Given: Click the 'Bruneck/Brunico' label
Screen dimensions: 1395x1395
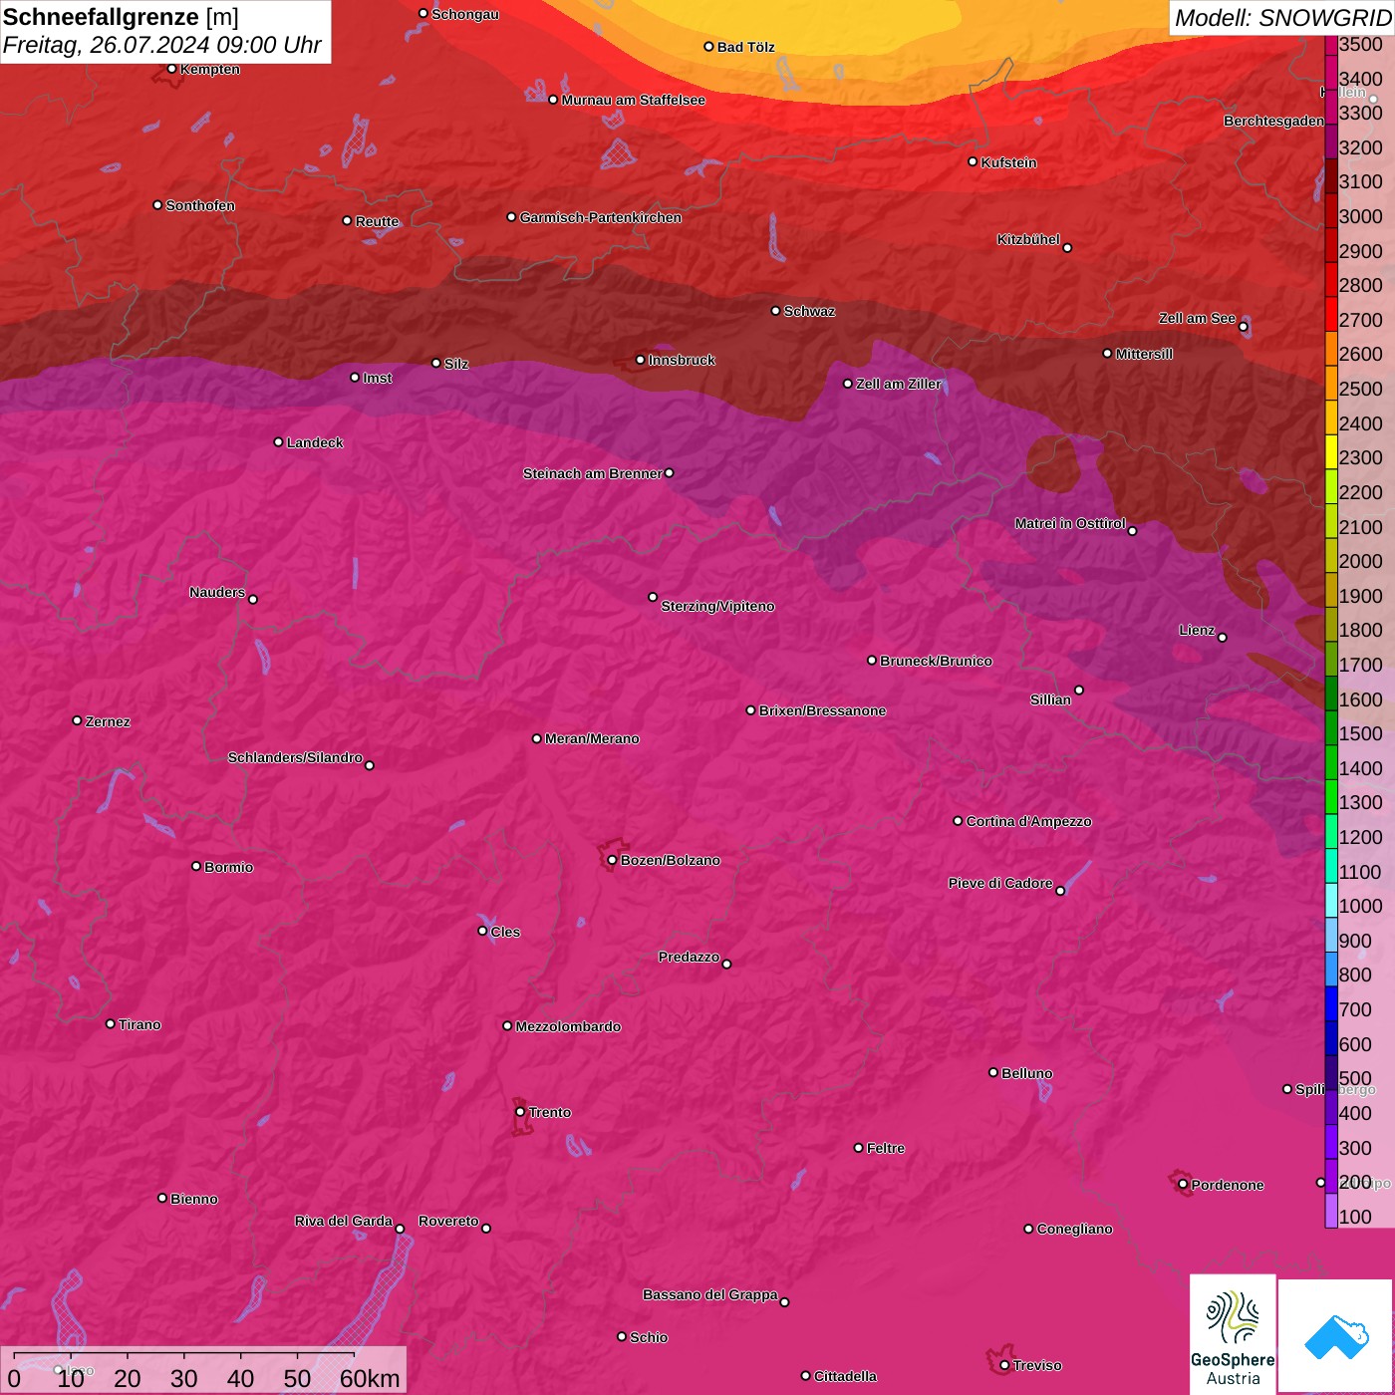Looking at the screenshot, I should click(x=936, y=661).
